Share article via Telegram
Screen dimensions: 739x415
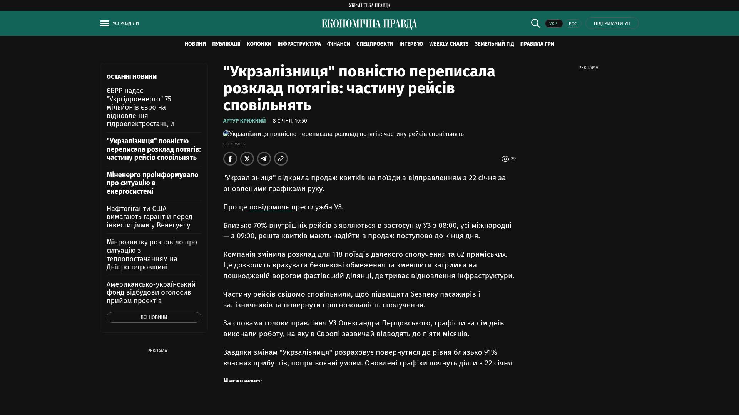(x=264, y=159)
